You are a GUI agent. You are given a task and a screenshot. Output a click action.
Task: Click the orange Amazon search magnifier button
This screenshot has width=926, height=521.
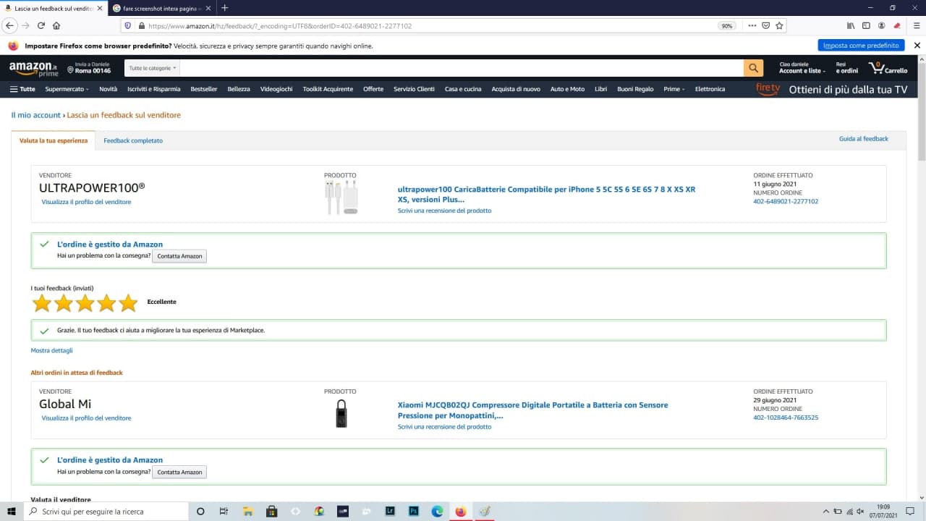tap(753, 68)
